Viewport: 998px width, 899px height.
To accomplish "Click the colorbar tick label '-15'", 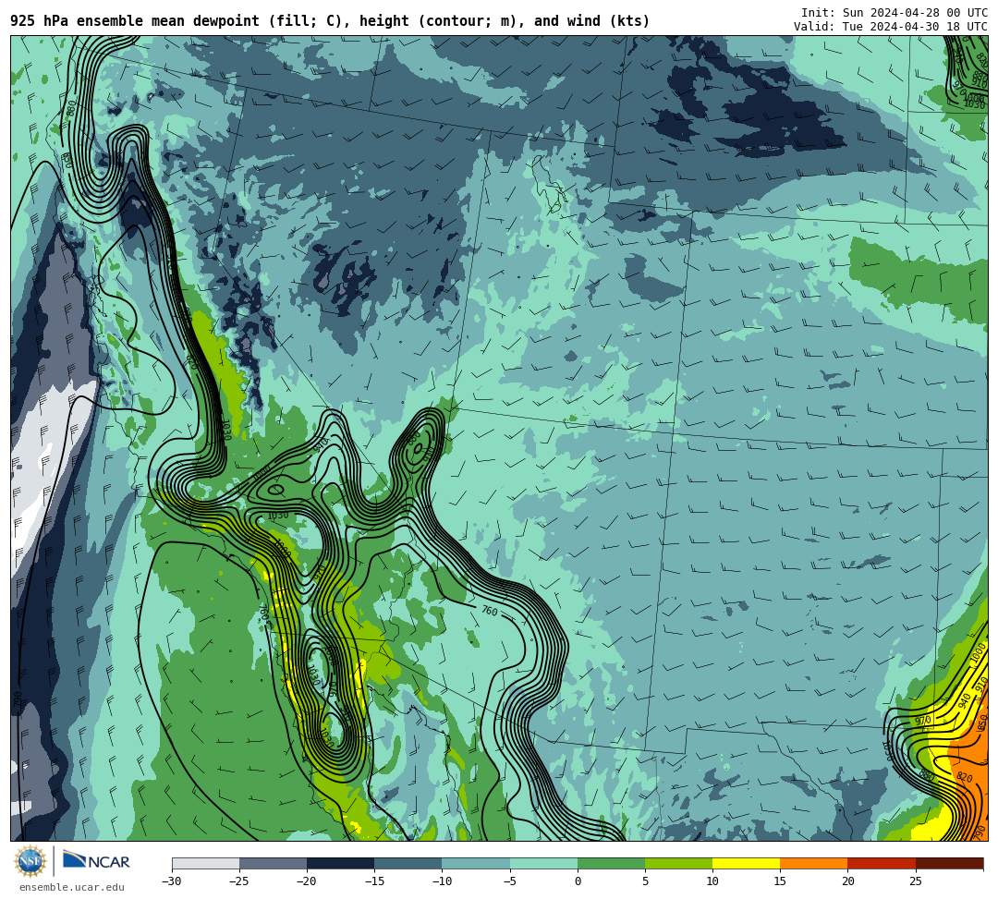I will (x=374, y=881).
